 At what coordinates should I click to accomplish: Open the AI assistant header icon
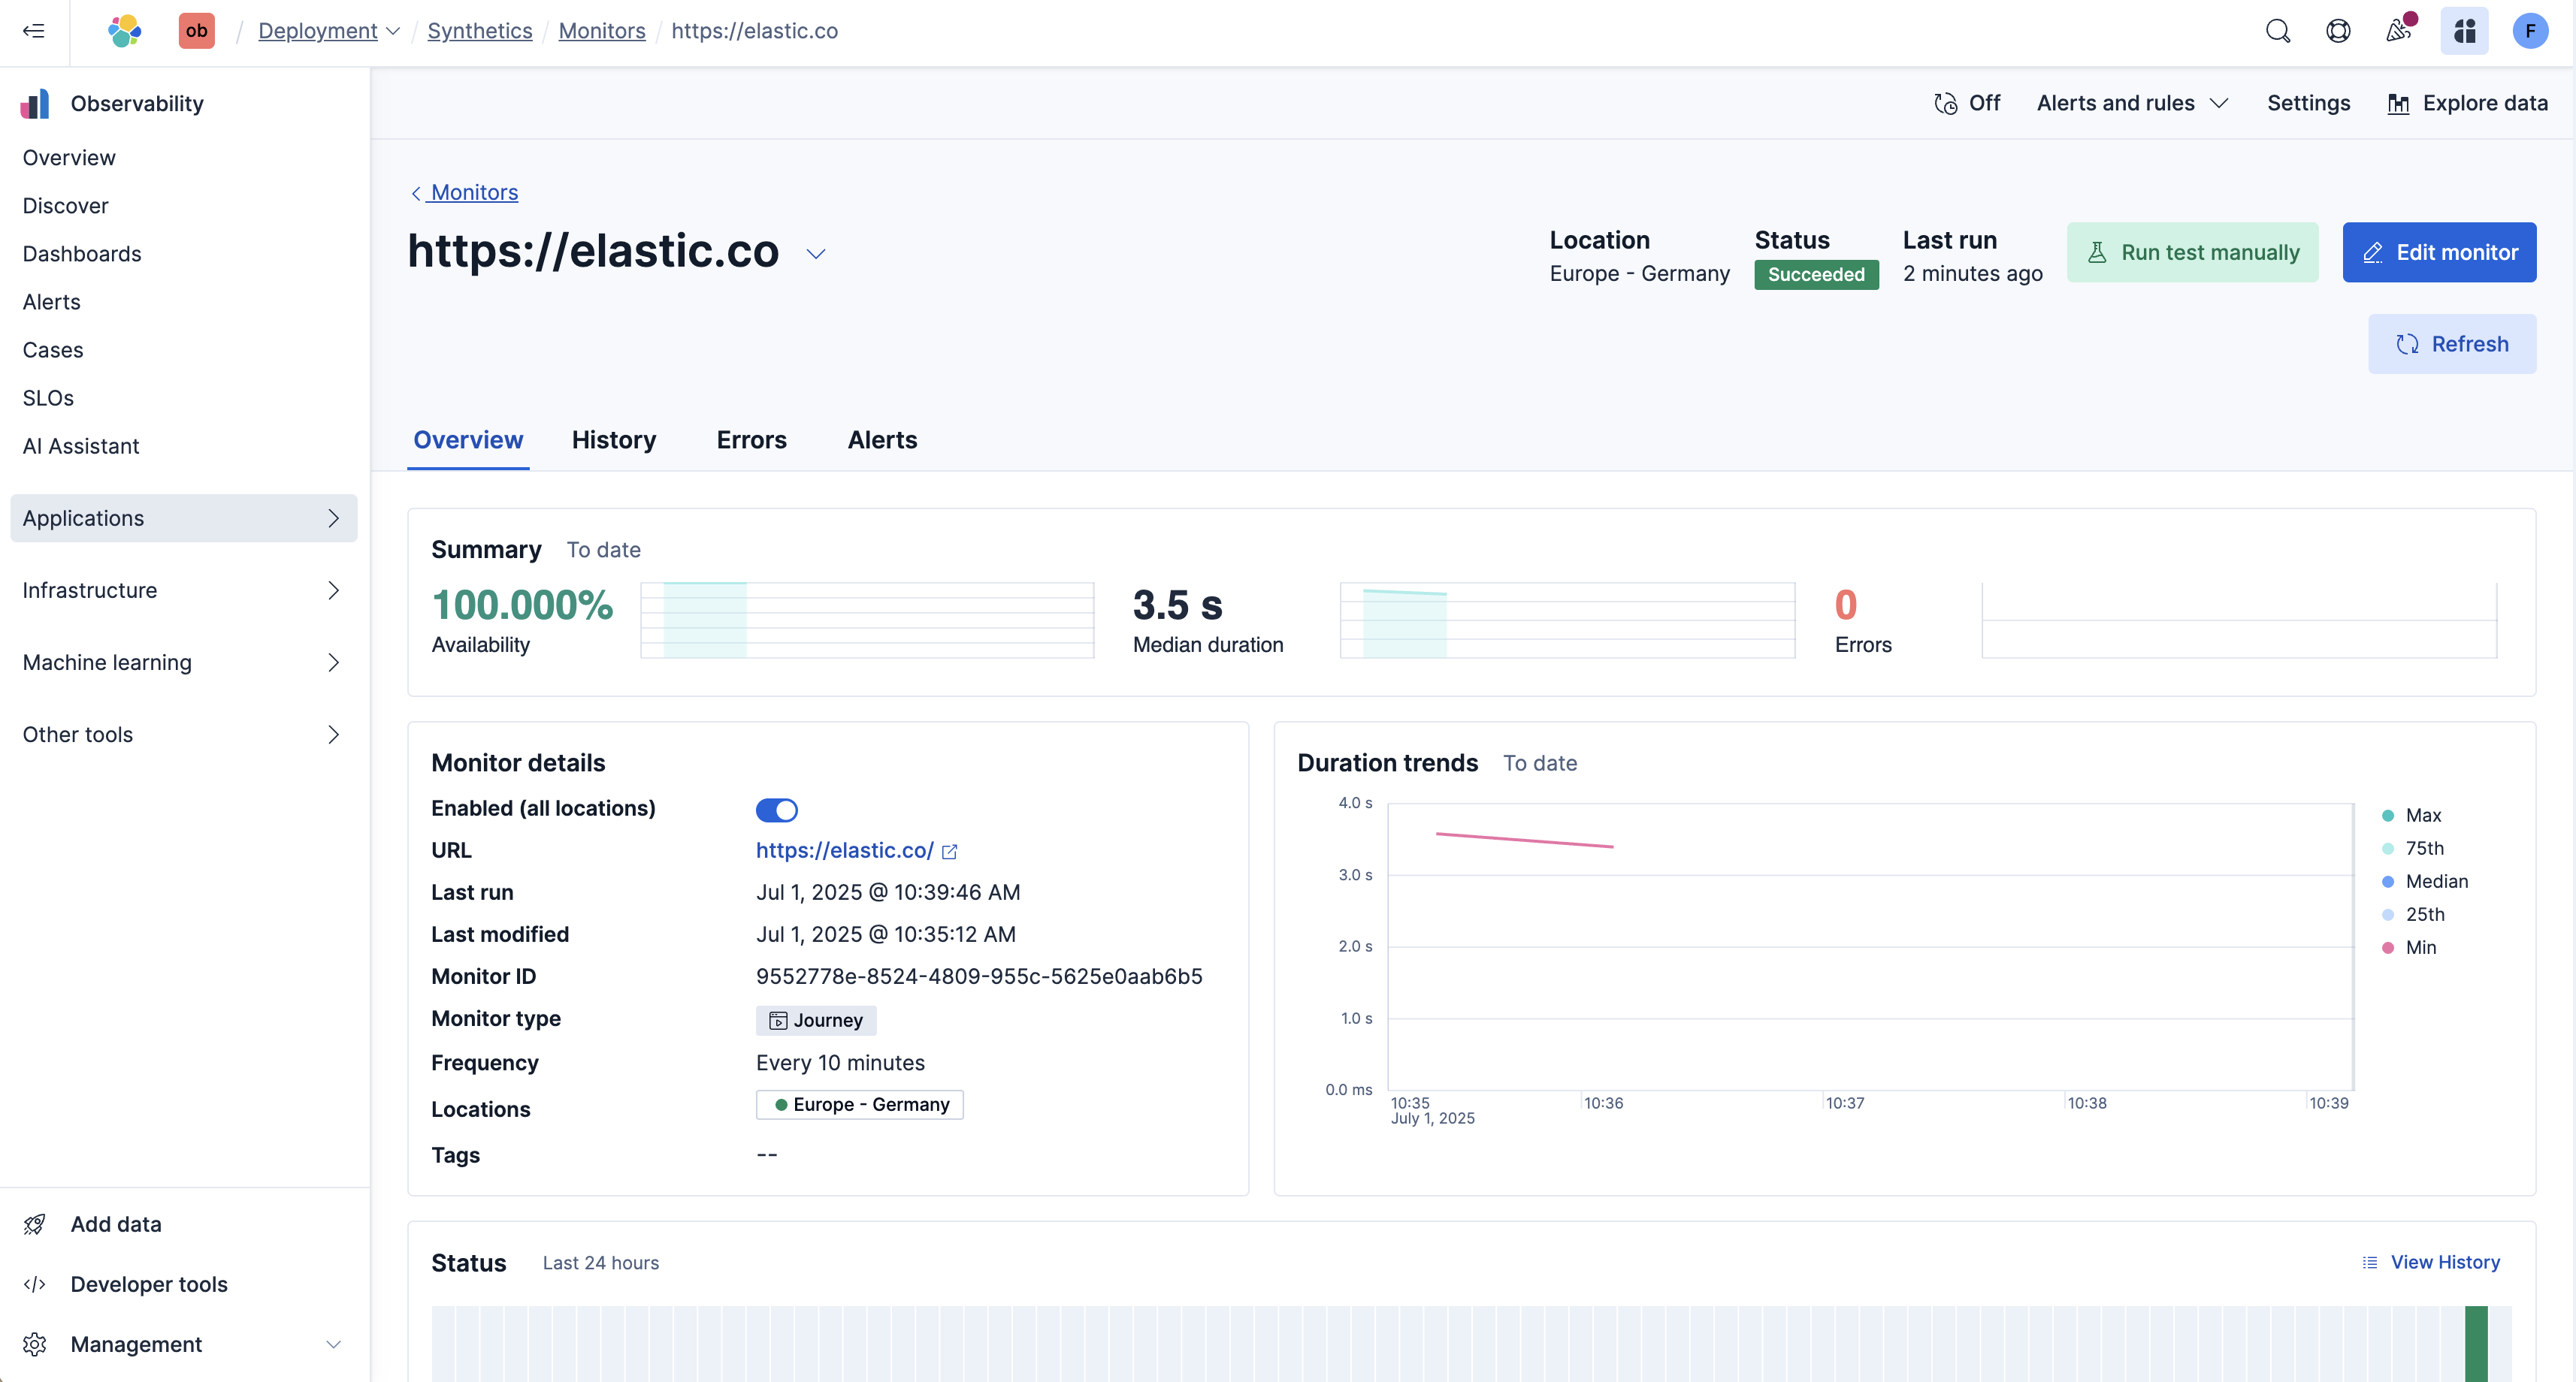(2464, 31)
